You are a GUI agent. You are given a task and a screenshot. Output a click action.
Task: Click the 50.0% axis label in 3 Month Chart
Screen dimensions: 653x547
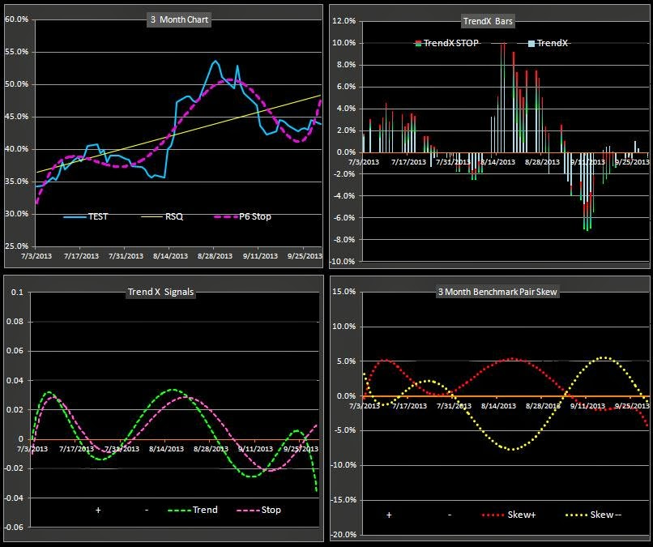point(17,84)
